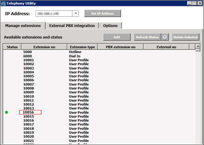This screenshot has width=204, height=145.
Task: Sort by the Extension no column header
Action: coord(44,47)
